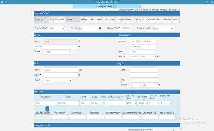The width and height of the screenshot is (214, 131).
Task: Click the Product Name input in Item Details
Action: pos(45,103)
